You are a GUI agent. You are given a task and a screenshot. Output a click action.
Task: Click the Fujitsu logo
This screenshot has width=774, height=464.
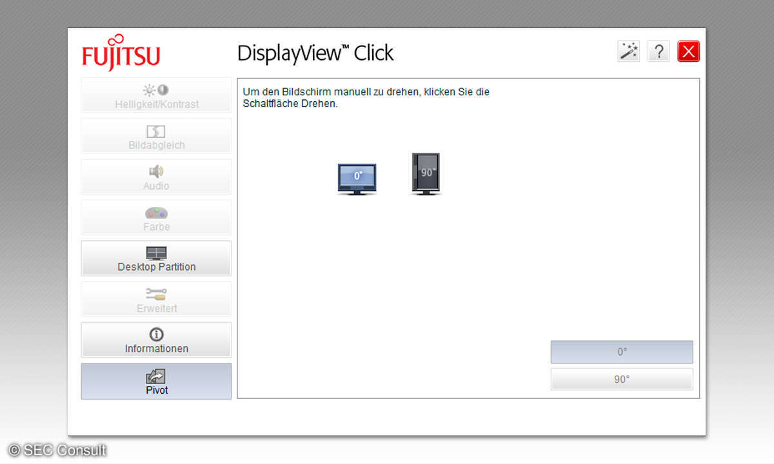tap(121, 52)
